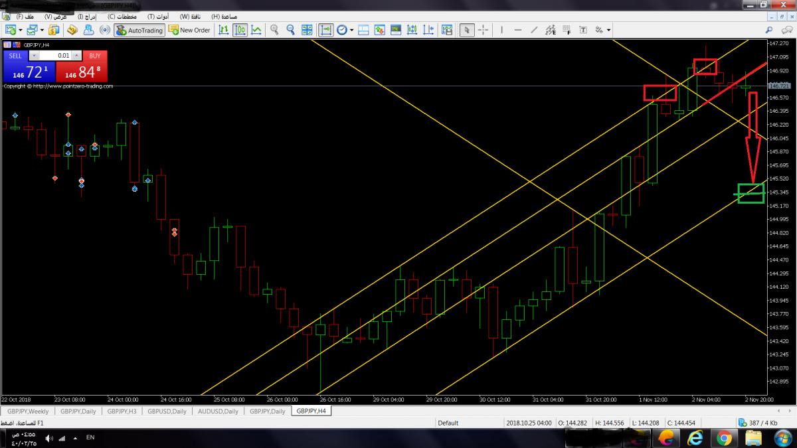This screenshot has height=448, width=797.
Task: Select the Fibonacci retracement tool
Action: [x=567, y=30]
